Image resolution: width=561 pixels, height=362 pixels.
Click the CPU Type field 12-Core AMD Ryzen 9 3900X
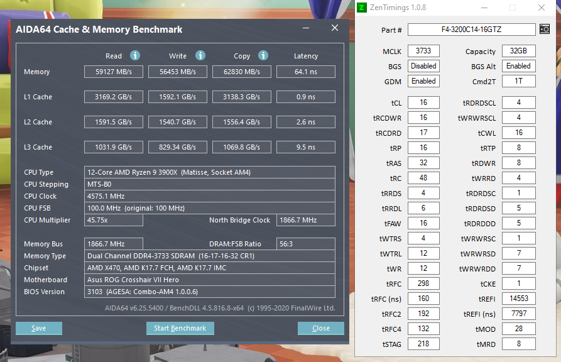click(210, 172)
